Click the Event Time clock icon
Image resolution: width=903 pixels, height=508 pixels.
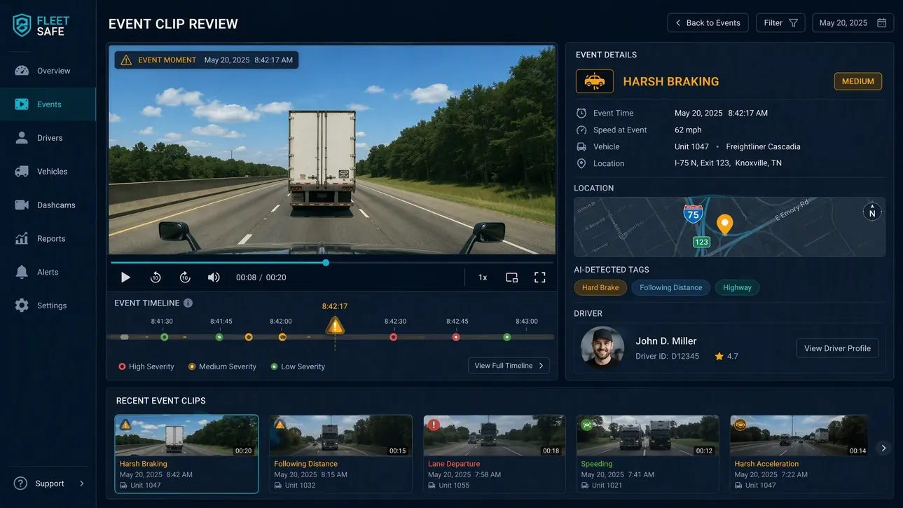click(x=581, y=113)
